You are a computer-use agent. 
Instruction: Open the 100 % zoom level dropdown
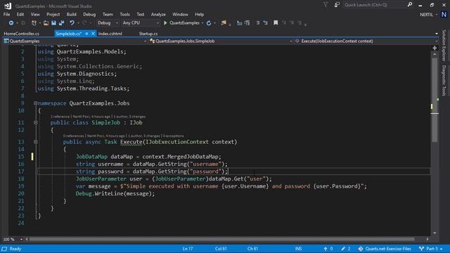(13, 239)
